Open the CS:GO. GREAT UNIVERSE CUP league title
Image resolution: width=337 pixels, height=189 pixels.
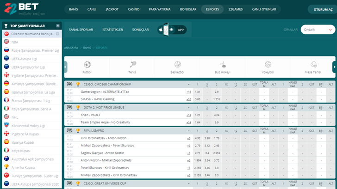(105, 183)
